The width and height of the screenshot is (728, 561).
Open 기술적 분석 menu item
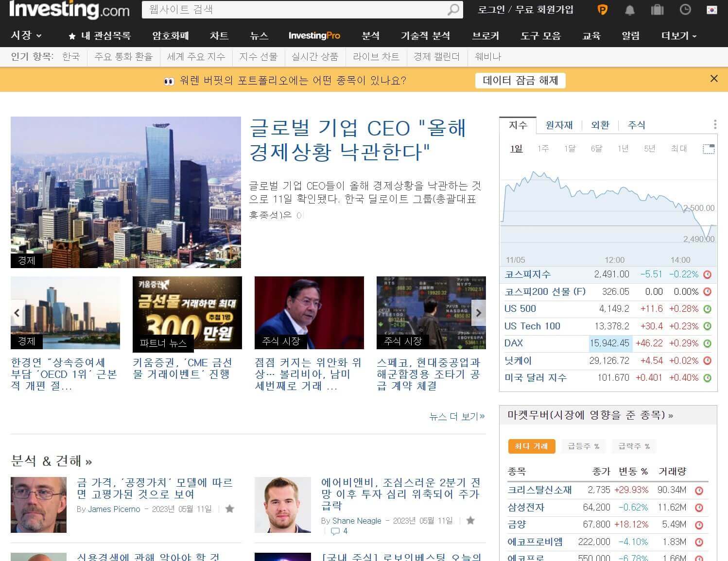(425, 36)
